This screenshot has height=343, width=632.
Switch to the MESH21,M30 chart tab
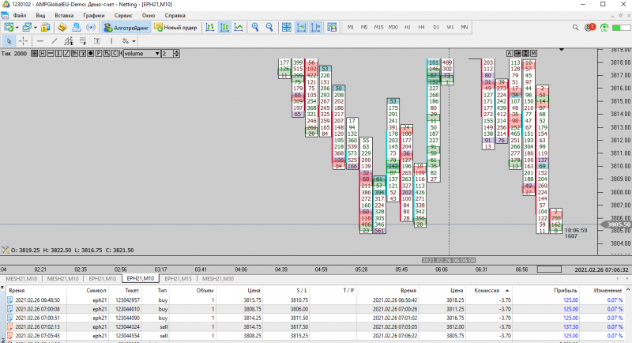tap(218, 278)
